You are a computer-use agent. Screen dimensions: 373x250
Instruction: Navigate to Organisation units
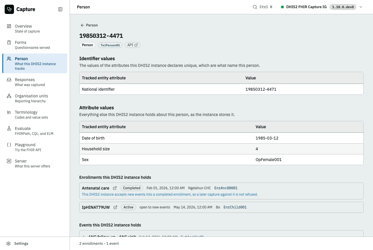point(35,98)
